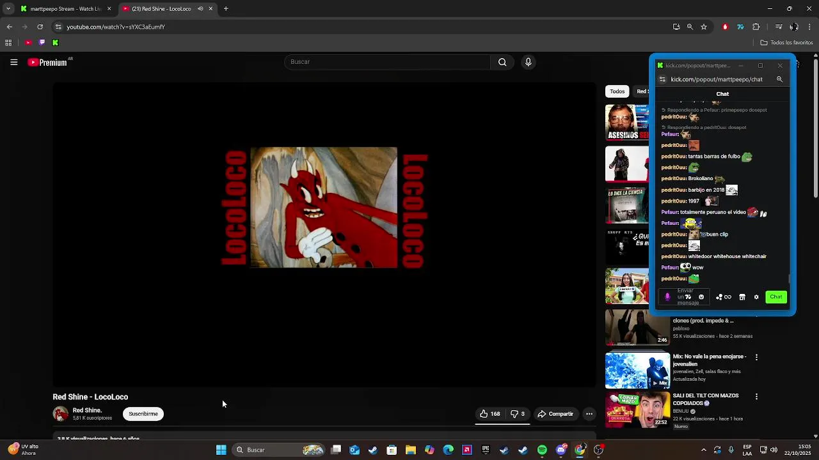Open Mix: No vale la pena enojarse
This screenshot has width=819, height=460.
pyautogui.click(x=709, y=360)
